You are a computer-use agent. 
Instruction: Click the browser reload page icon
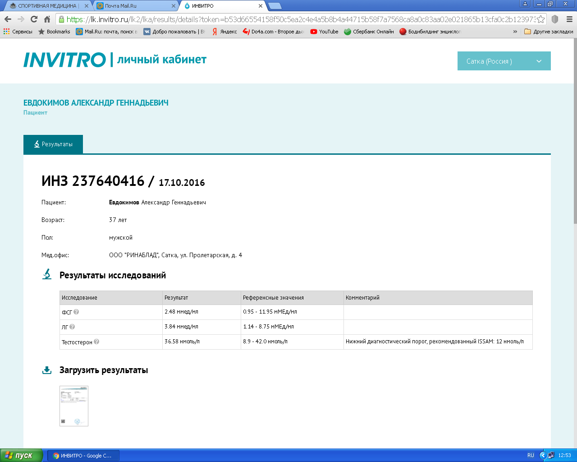[34, 19]
